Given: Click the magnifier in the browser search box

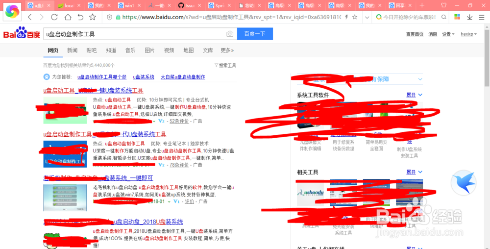Looking at the screenshot, I should coord(444,17).
